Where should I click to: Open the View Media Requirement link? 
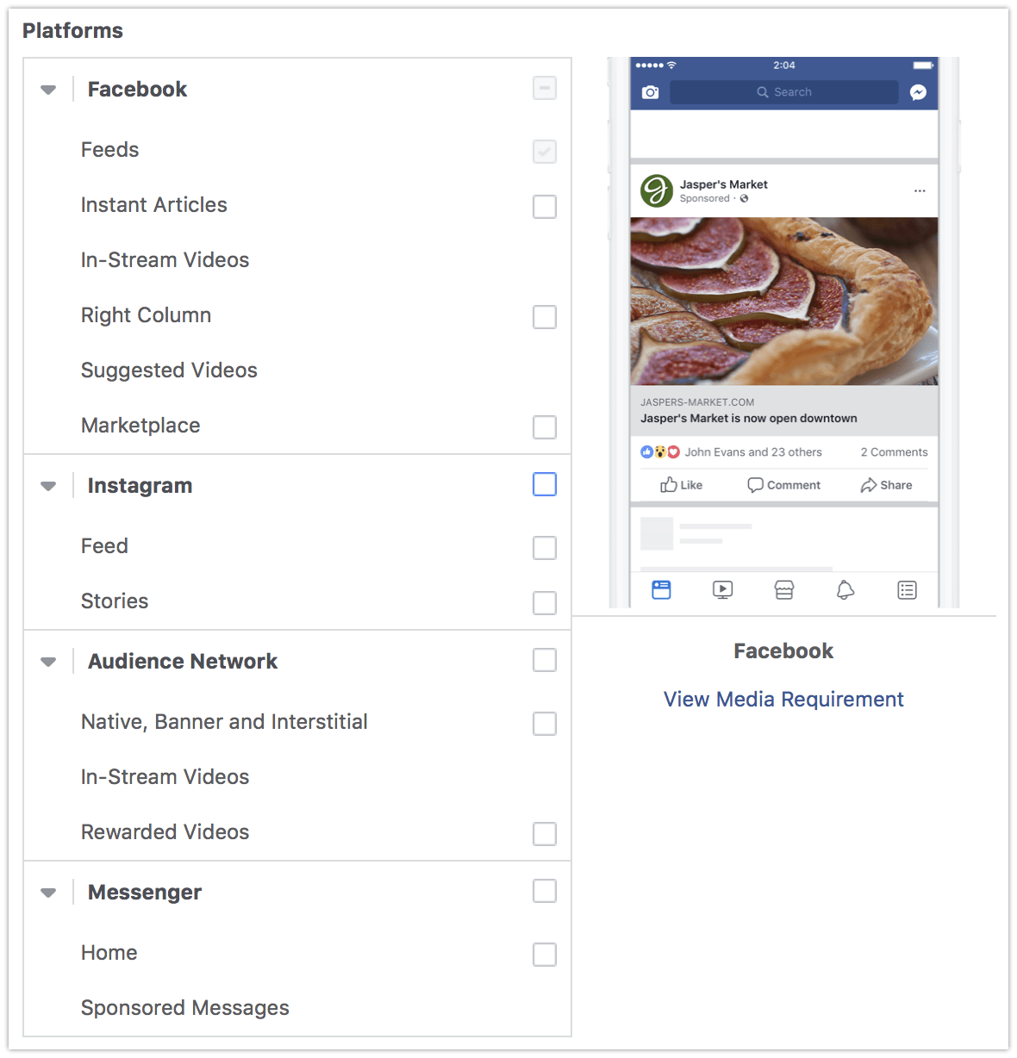(x=783, y=699)
